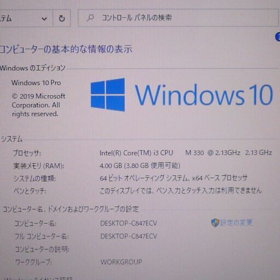280x280 pixels.
Task: Open the 設定の変更 link
Action: [236, 223]
